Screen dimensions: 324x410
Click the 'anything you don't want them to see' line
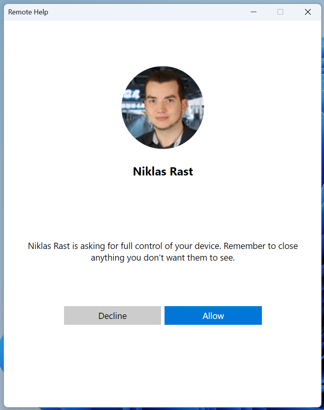[x=163, y=258]
